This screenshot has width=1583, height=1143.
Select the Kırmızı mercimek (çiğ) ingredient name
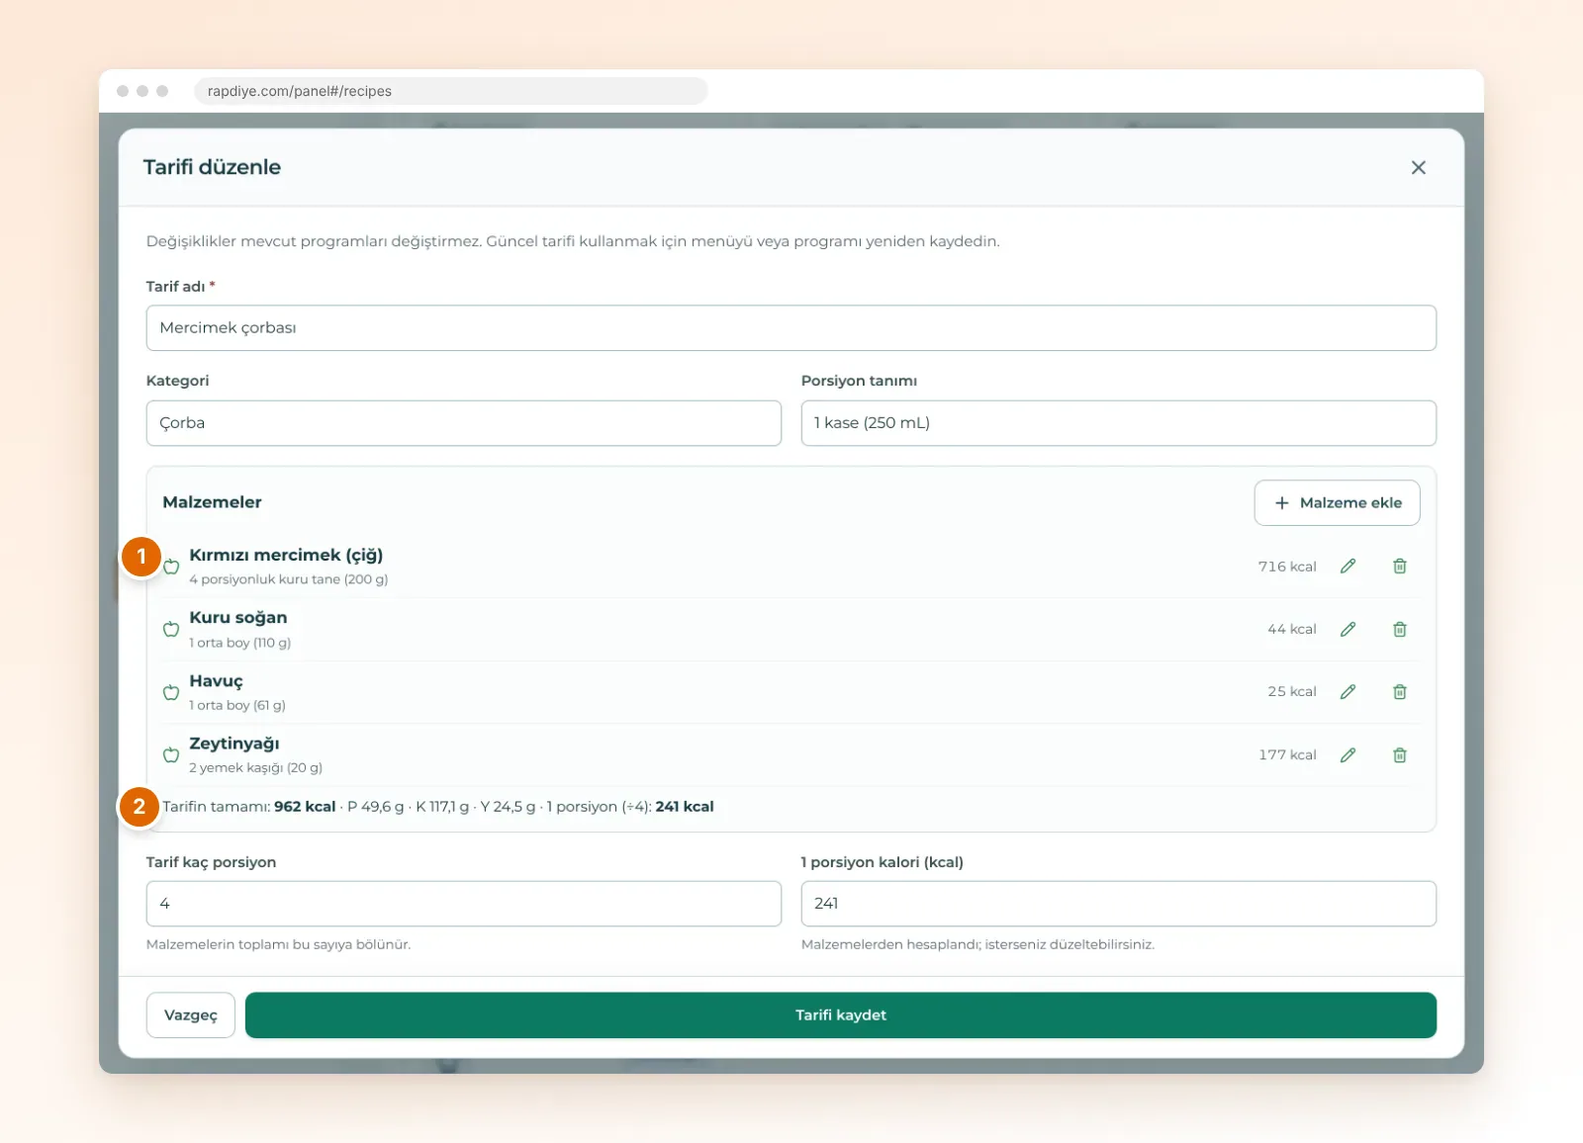coord(286,555)
